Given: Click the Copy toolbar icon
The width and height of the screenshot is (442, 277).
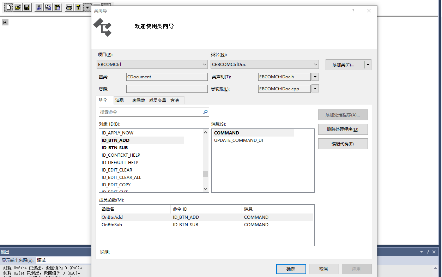Looking at the screenshot, I should (x=48, y=7).
